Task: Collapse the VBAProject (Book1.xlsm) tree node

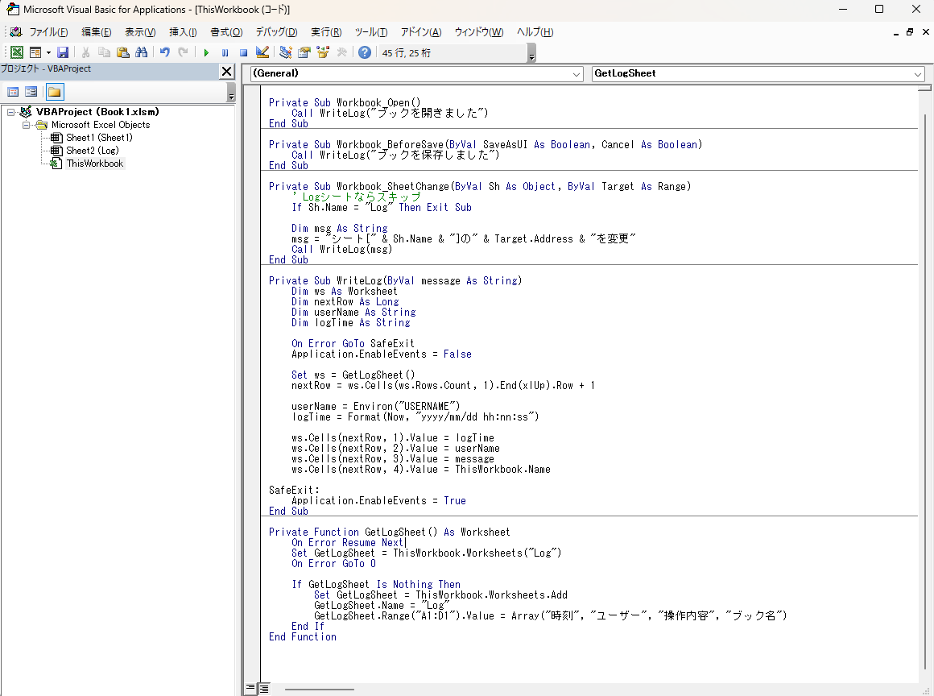Action: [11, 112]
